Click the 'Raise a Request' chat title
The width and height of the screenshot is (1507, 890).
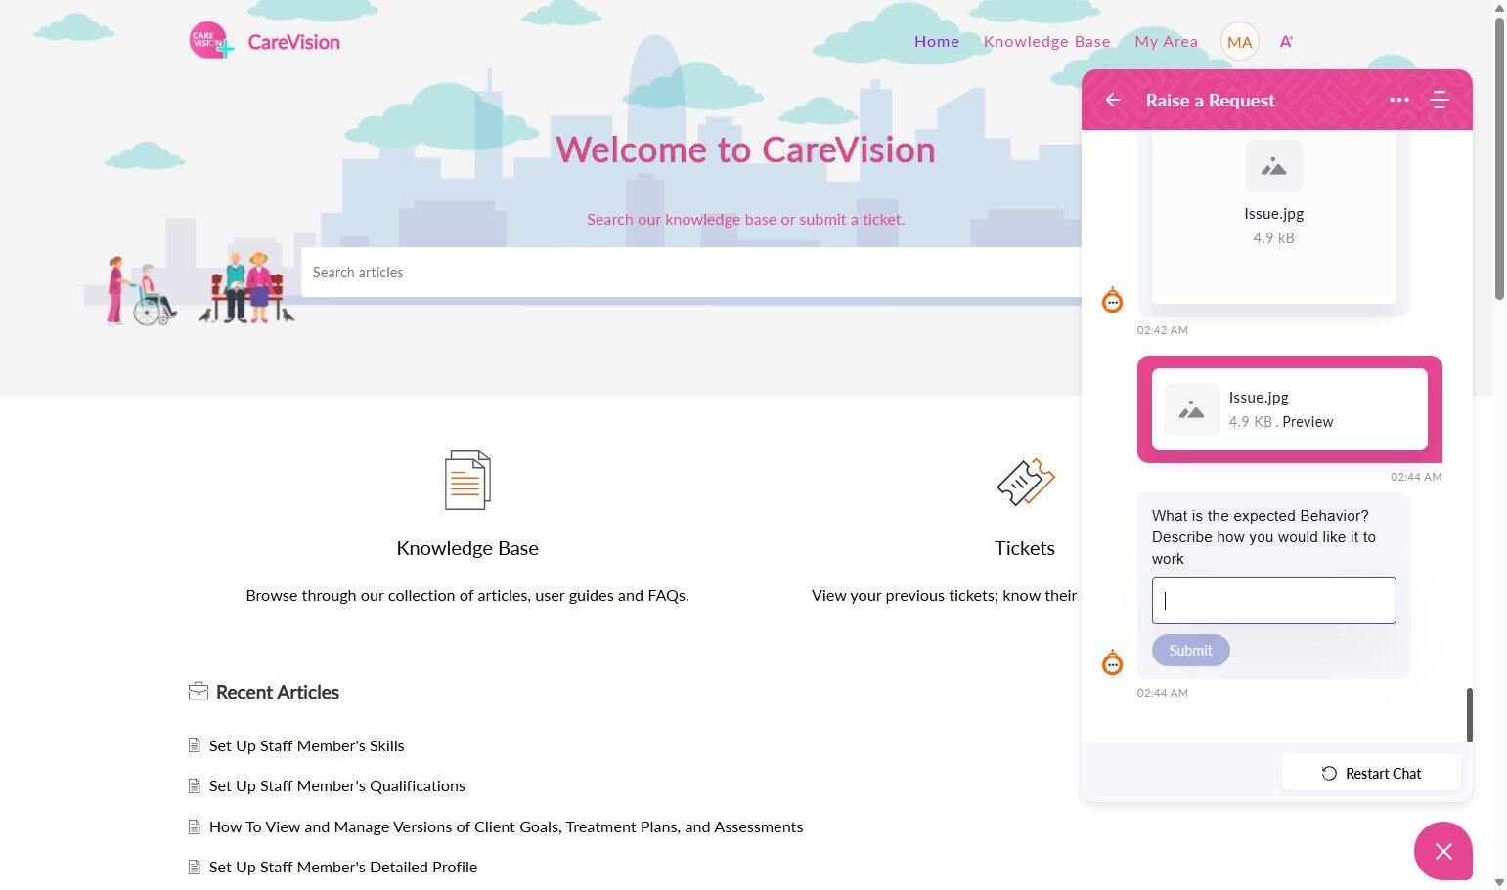tap(1211, 101)
